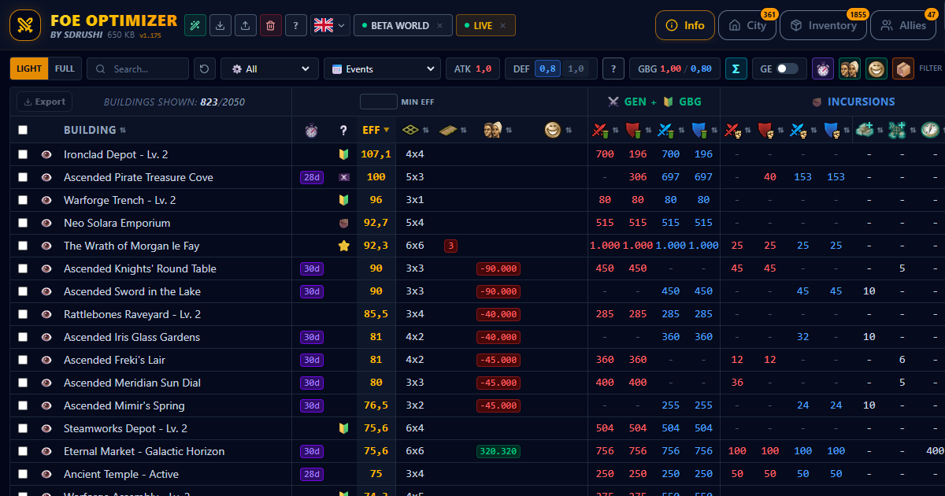945x496 pixels.
Task: Click the upload arrow icon button
Action: click(246, 25)
